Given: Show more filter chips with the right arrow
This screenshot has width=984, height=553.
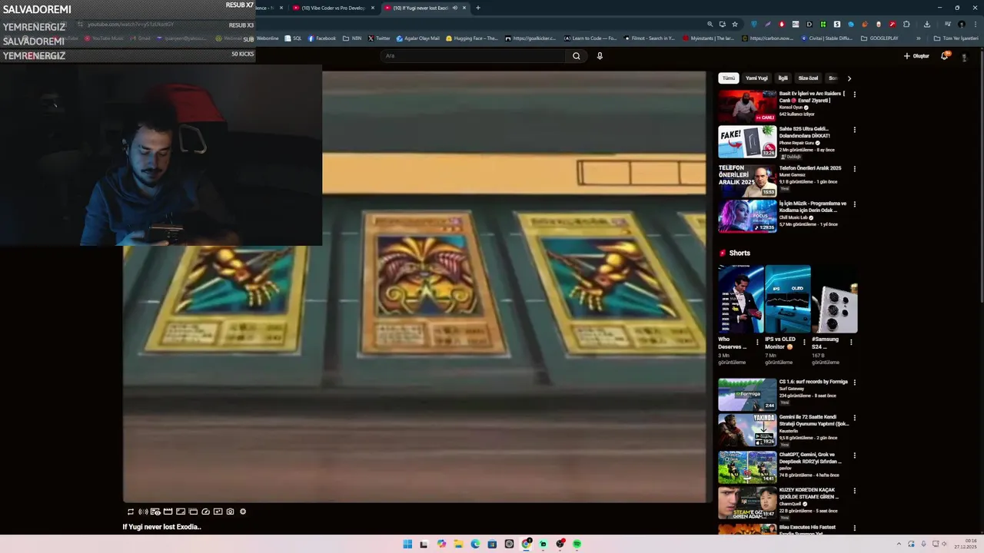Looking at the screenshot, I should pos(849,78).
